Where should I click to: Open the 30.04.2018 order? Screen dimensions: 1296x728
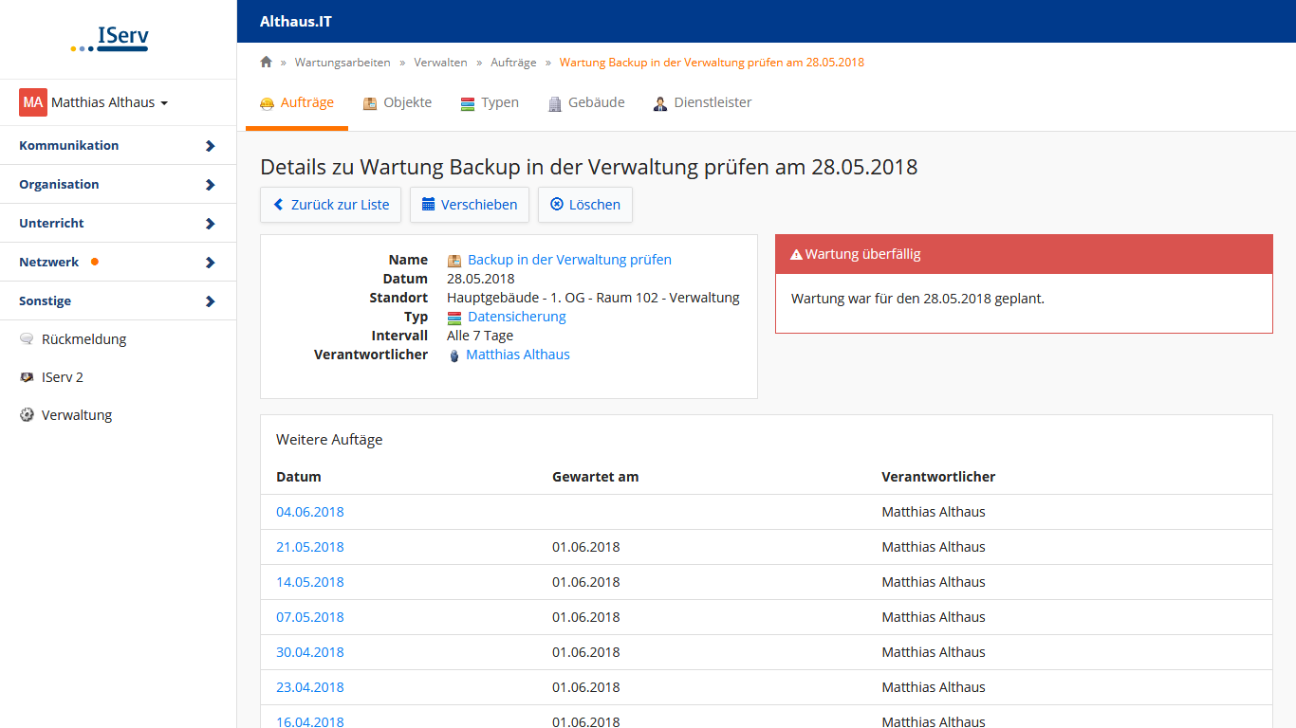310,652
